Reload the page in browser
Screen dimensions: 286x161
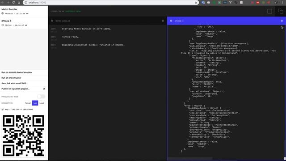(x=13, y=3)
